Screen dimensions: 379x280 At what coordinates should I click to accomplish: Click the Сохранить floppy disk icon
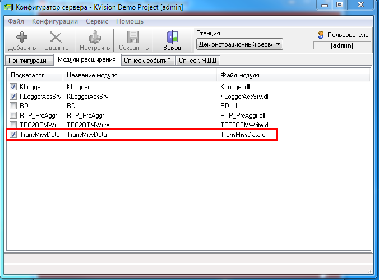[133, 38]
